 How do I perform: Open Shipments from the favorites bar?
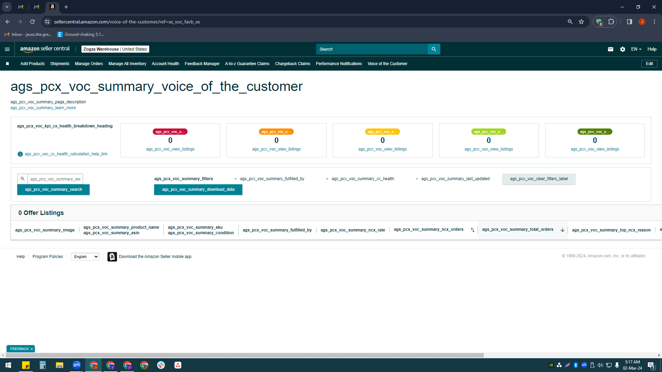click(60, 64)
